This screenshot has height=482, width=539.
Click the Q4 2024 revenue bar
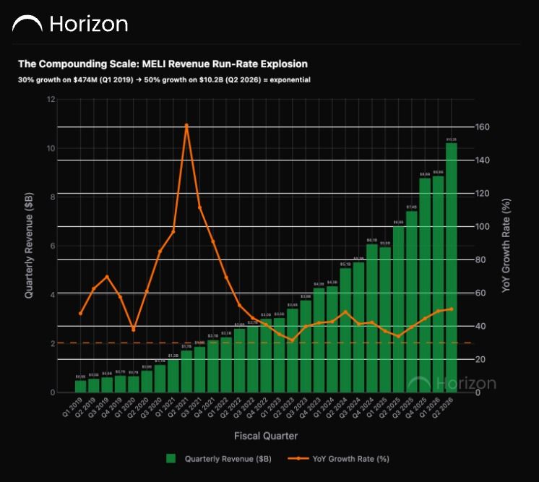pos(372,319)
